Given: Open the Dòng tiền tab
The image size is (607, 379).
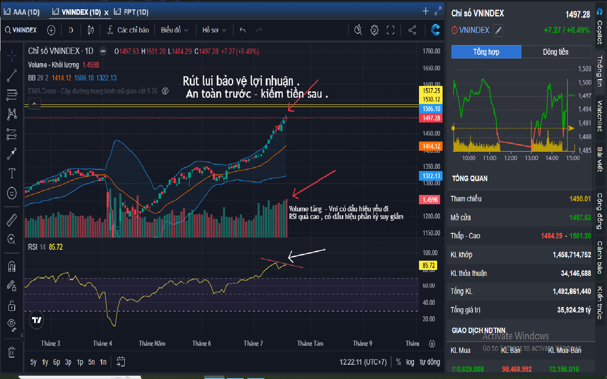Looking at the screenshot, I should (555, 52).
